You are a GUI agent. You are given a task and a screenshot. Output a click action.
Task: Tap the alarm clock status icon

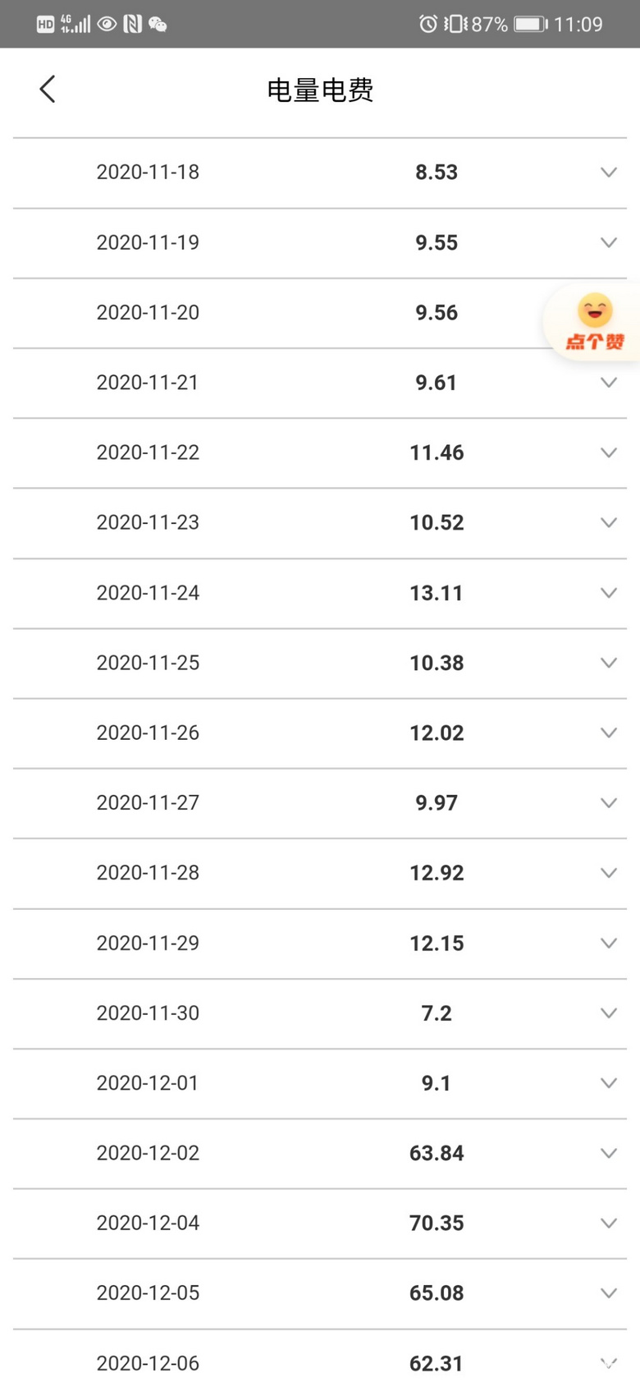pos(427,24)
